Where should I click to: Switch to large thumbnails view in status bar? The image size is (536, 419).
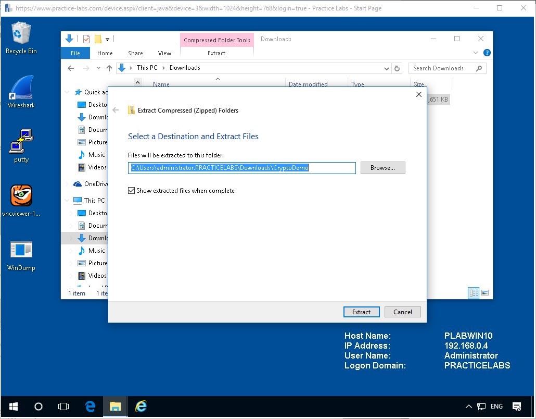[486, 293]
